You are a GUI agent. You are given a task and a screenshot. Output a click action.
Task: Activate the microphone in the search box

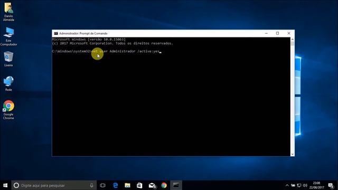click(x=91, y=185)
